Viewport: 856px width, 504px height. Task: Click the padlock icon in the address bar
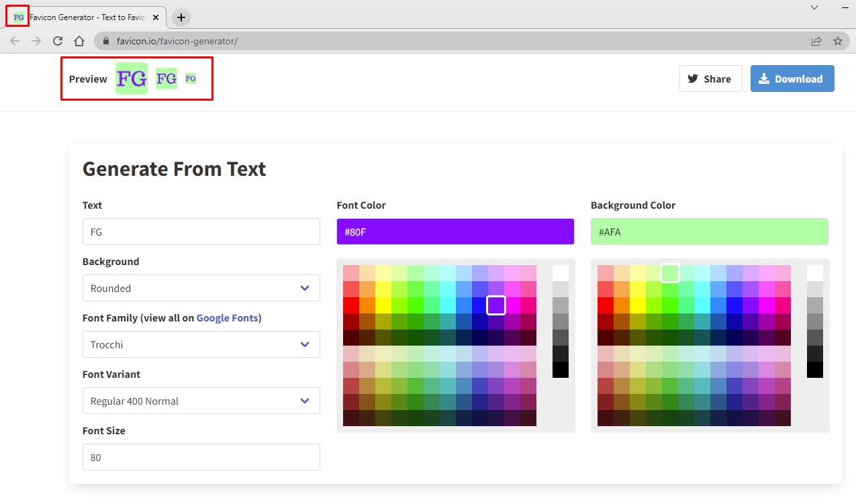click(x=105, y=40)
